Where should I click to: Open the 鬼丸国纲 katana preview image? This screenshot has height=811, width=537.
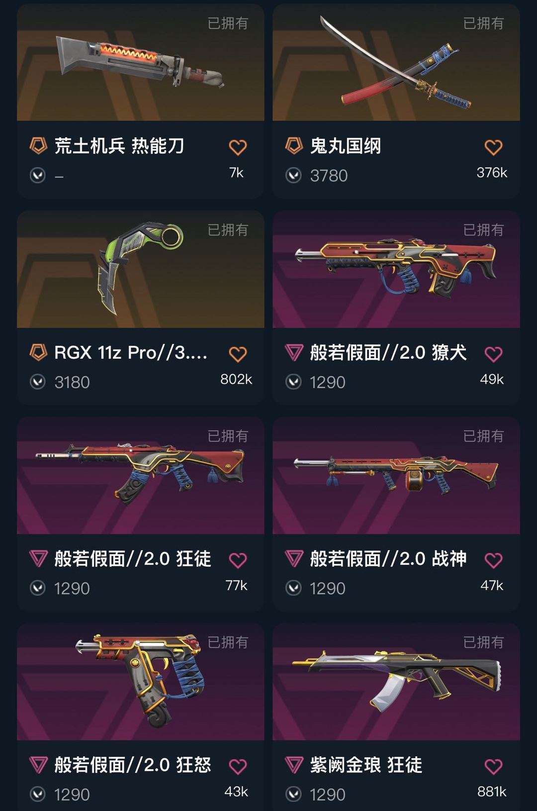pos(396,62)
